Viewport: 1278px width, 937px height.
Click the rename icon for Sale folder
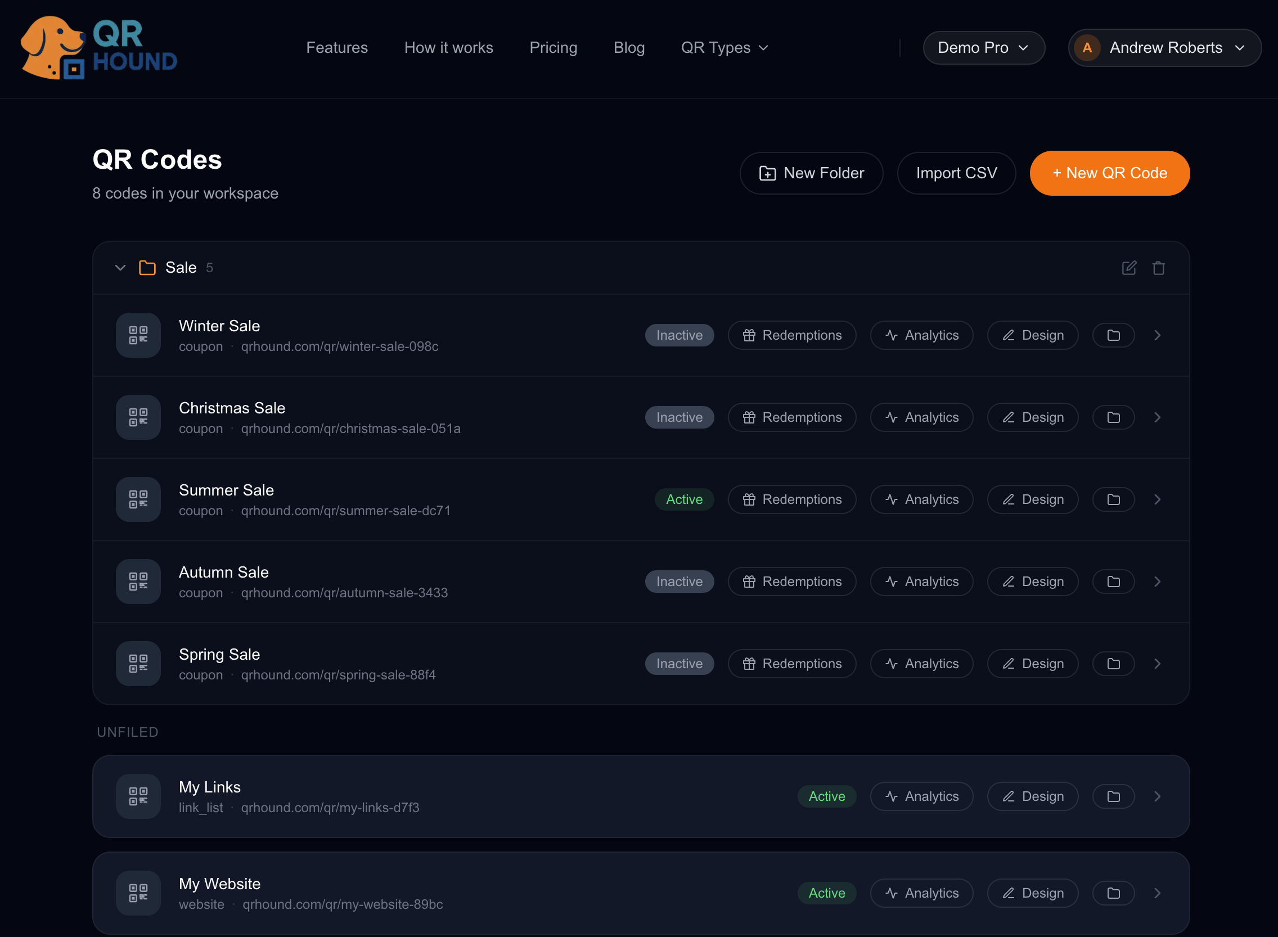pyautogui.click(x=1129, y=268)
